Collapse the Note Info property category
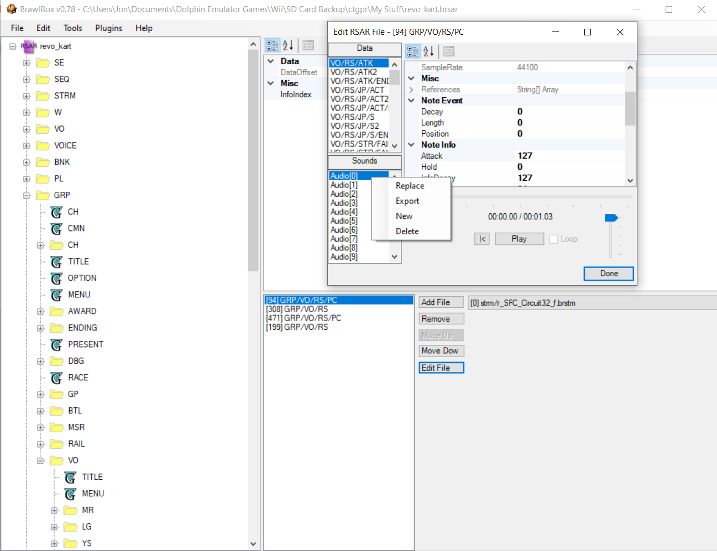Viewport: 717px width, 551px height. point(411,145)
